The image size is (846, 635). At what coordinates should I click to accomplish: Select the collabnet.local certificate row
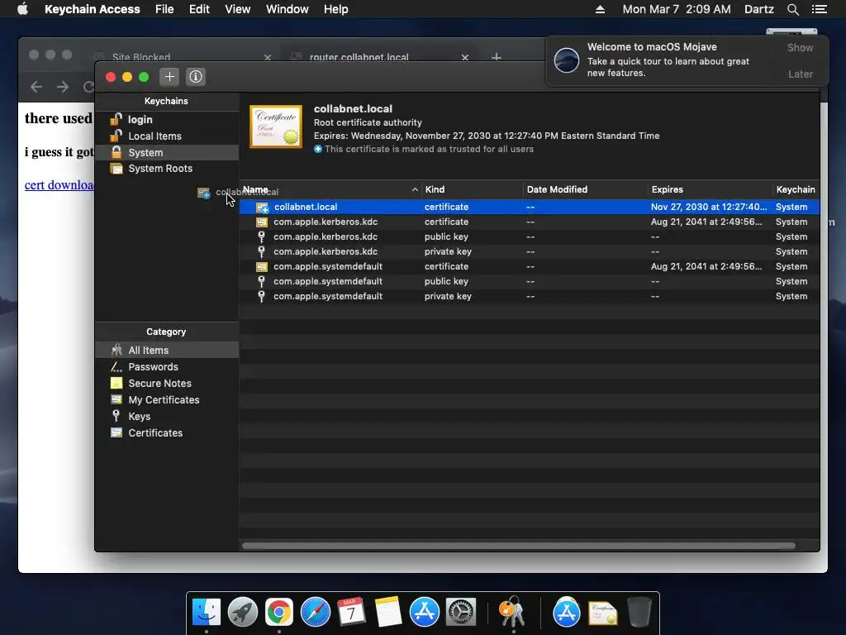click(x=530, y=207)
